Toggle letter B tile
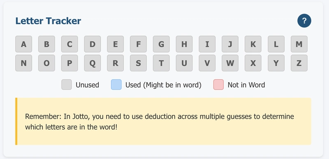The image size is (329, 159). click(x=46, y=44)
